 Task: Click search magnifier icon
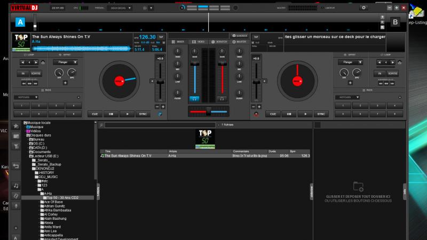101,125
